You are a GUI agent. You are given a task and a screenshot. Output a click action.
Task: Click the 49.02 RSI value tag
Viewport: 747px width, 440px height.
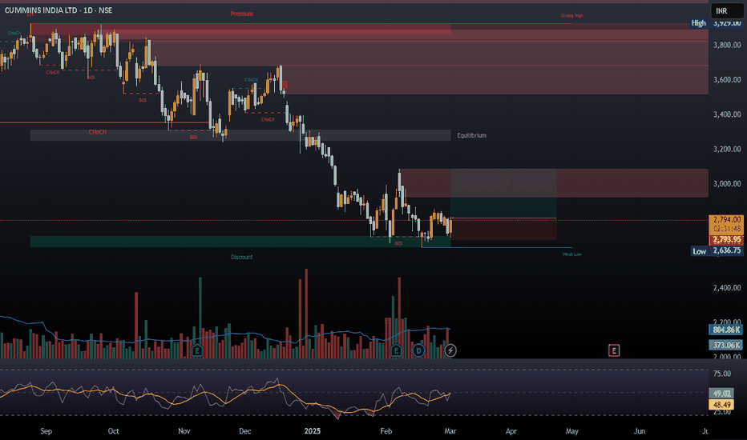[x=721, y=394]
